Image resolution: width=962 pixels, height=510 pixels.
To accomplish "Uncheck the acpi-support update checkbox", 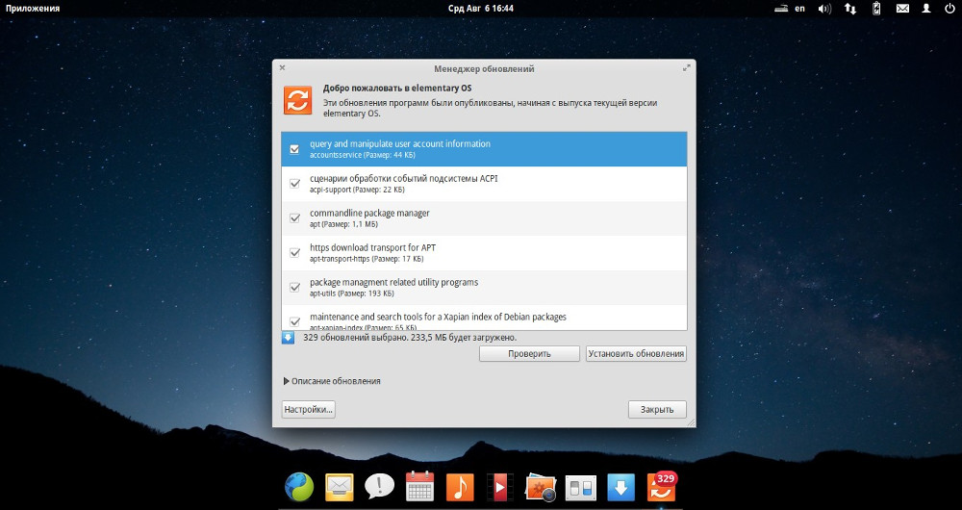I will pyautogui.click(x=295, y=184).
